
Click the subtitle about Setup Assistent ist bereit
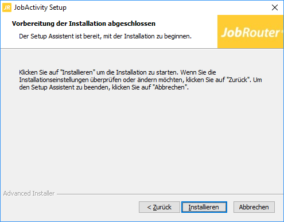tap(105, 36)
